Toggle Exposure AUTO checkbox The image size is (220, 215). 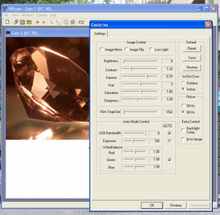click(169, 141)
